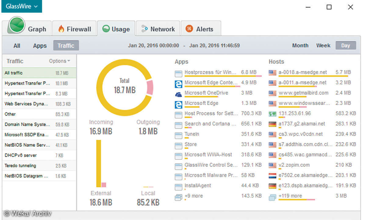Open host cs485.wac.gammacd...
Image resolution: width=366 pixels, height=220 pixels.
[x=305, y=155]
